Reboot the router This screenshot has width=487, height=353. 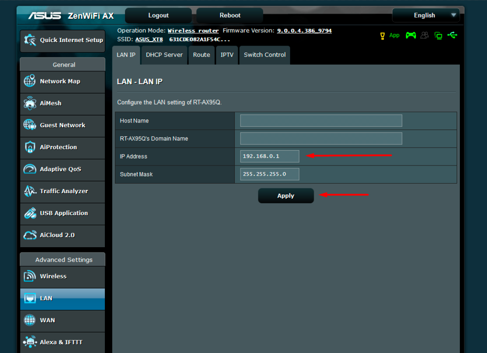[x=229, y=15]
